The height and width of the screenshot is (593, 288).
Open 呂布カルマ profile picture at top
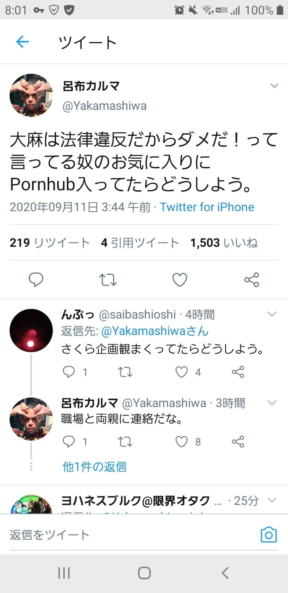click(31, 95)
